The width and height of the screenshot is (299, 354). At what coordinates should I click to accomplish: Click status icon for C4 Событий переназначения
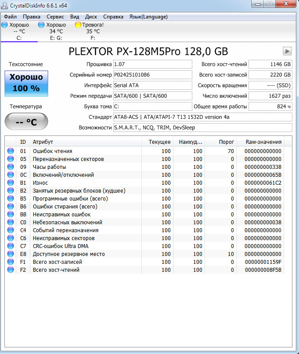click(x=11, y=230)
